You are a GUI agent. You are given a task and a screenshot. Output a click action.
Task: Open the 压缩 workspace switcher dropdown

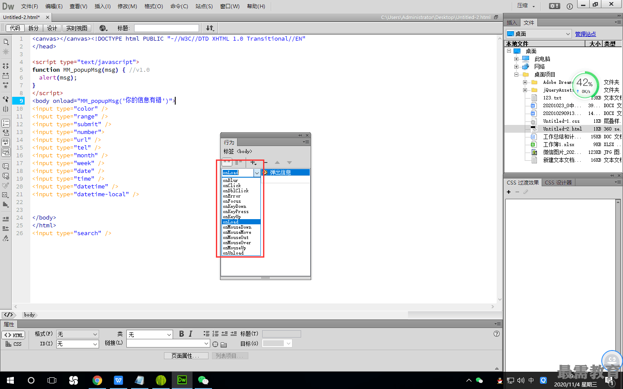pos(526,6)
